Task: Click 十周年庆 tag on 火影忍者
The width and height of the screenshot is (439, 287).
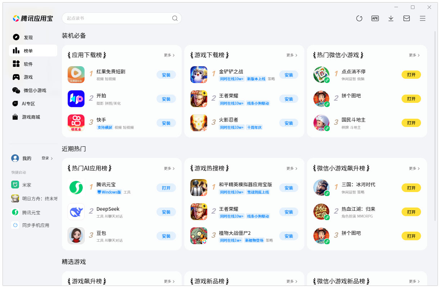Action: click(x=254, y=127)
